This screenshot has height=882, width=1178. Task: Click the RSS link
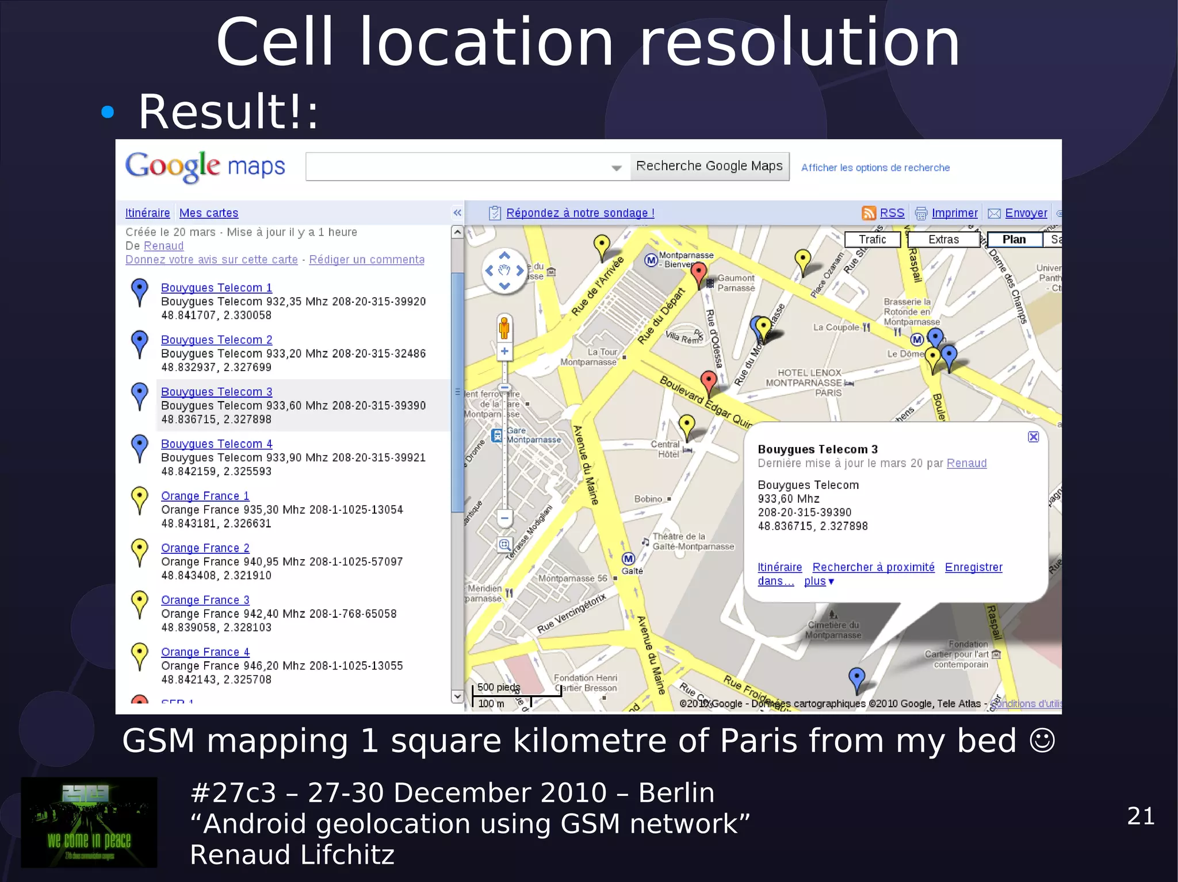(892, 213)
